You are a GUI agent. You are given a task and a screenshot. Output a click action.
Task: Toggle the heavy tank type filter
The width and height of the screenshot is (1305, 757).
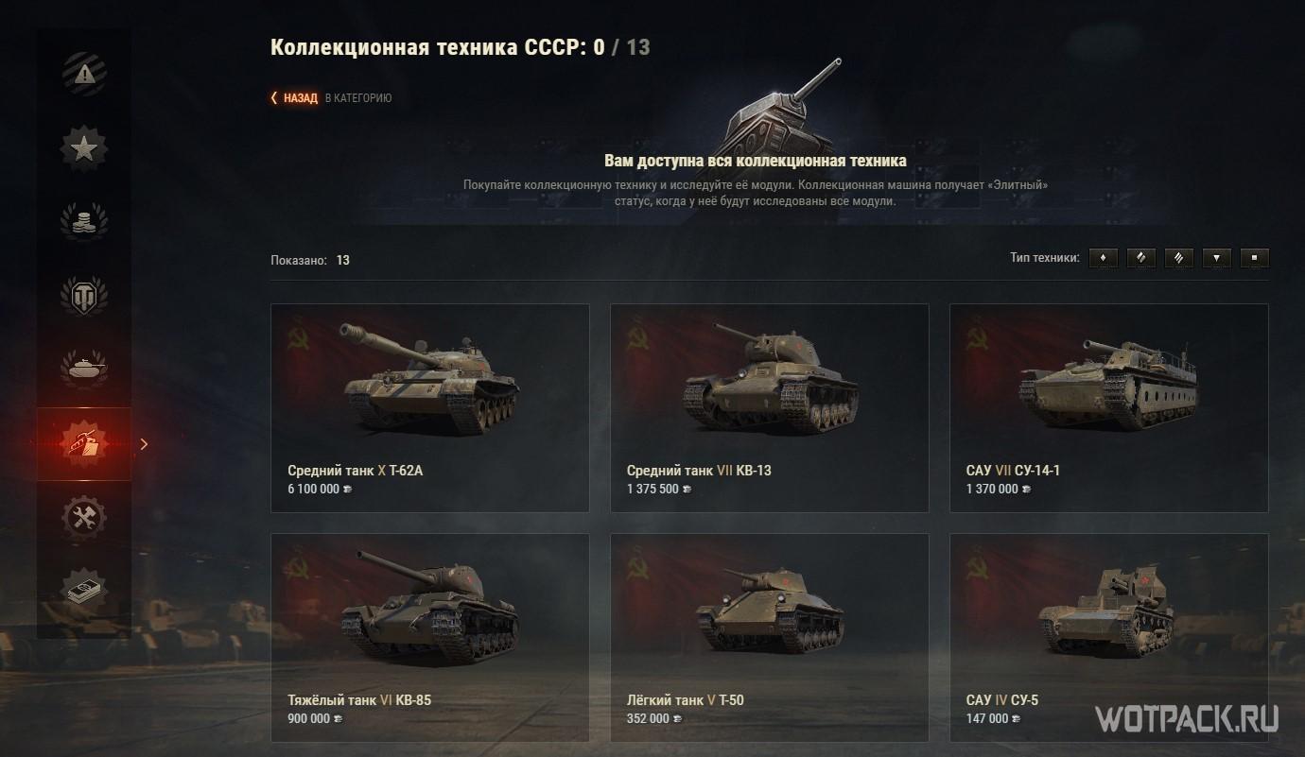[x=1179, y=258]
